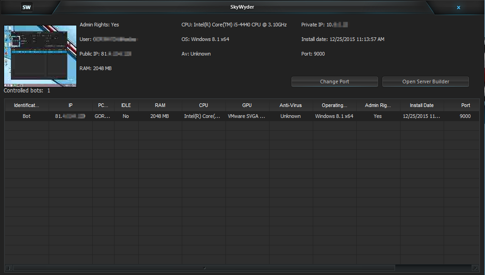Click the Yes admin rights cell
This screenshot has width=485, height=275.
click(378, 116)
